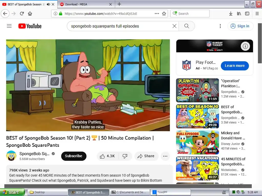Screen dimensions: 262x196
Task: Pause the SpongeBob video player
Action: click(88, 85)
